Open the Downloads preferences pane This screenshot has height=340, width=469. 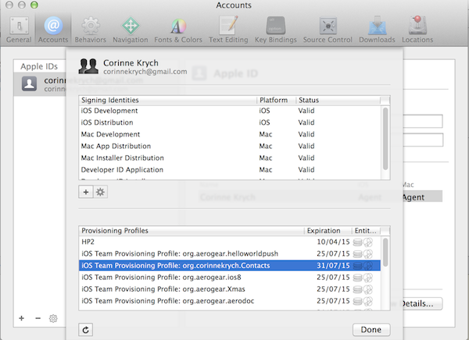377,30
